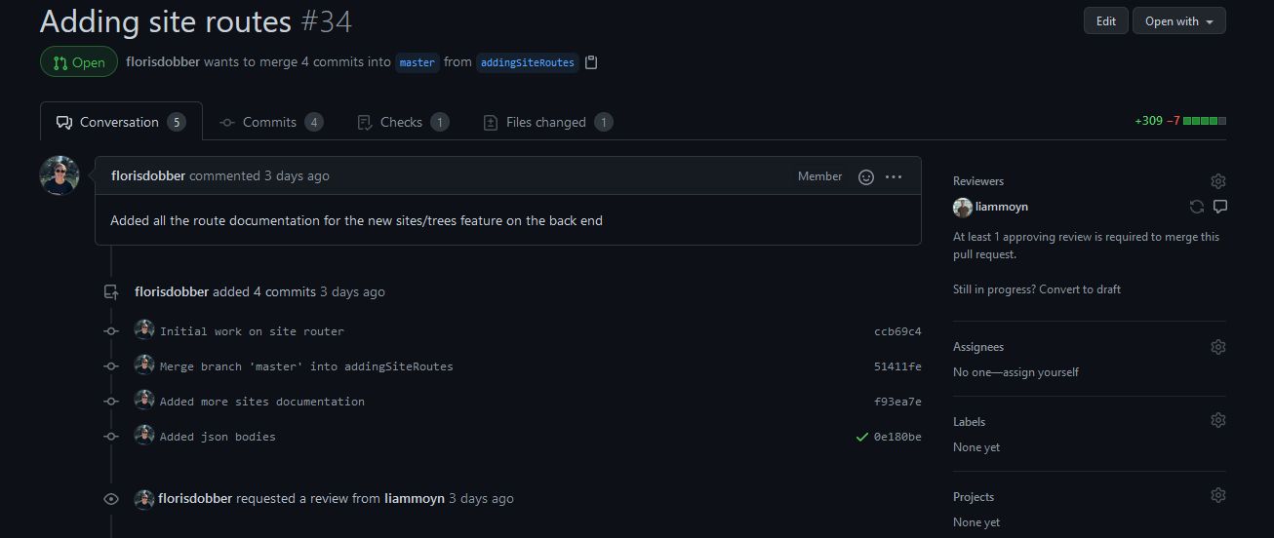Click the review comment icon beside liammoyn
The width and height of the screenshot is (1274, 538).
pos(1220,207)
